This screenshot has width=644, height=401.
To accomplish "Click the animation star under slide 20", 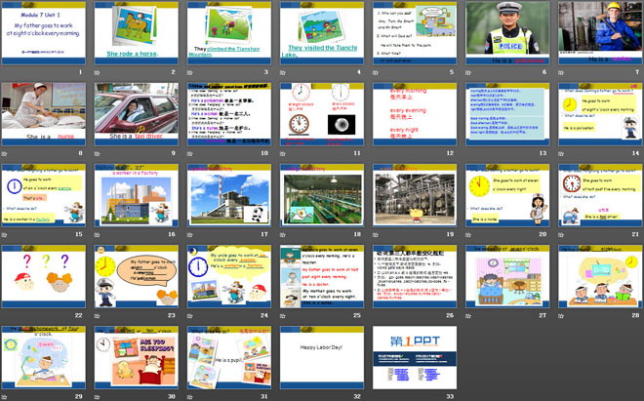I will click(x=468, y=234).
